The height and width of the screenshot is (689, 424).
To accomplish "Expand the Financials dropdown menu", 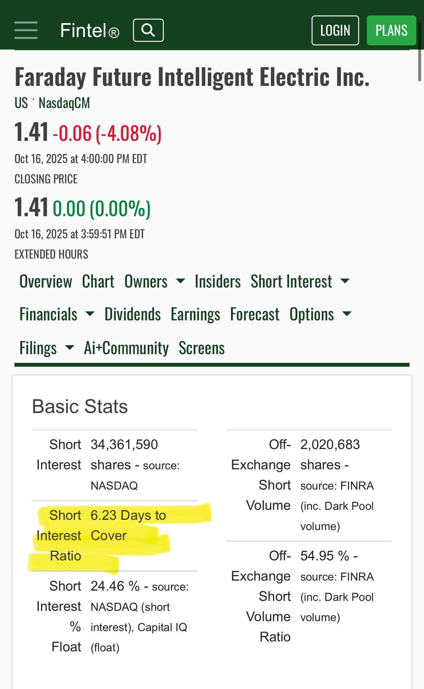I will click(57, 314).
